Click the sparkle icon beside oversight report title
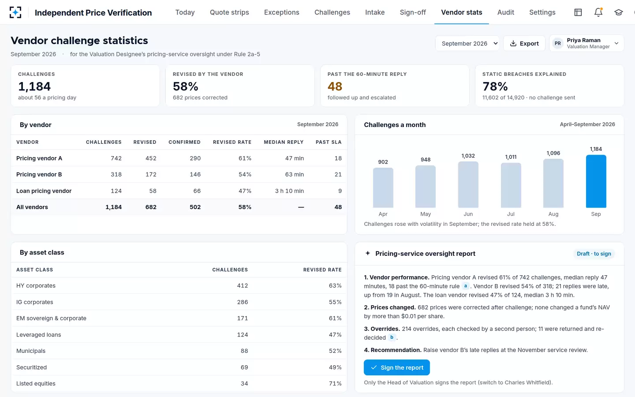The image size is (635, 397). click(x=368, y=253)
